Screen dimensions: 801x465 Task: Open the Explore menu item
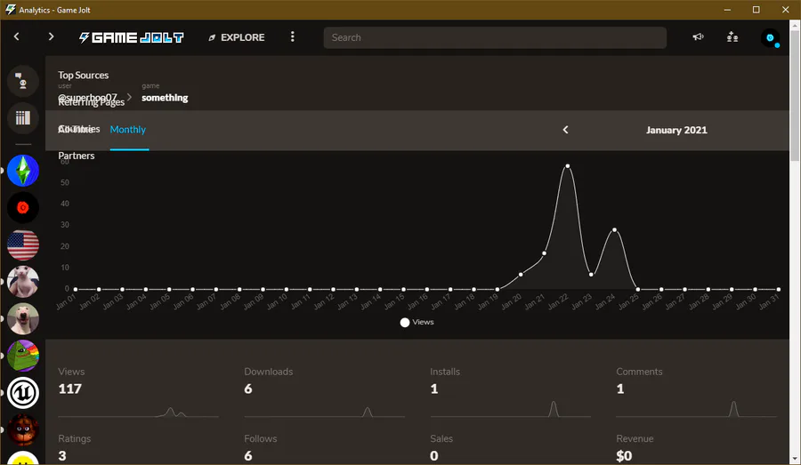pos(237,37)
